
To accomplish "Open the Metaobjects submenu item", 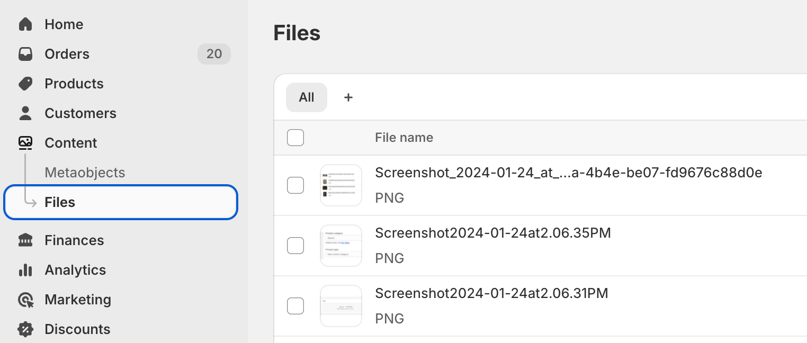I will pyautogui.click(x=85, y=173).
